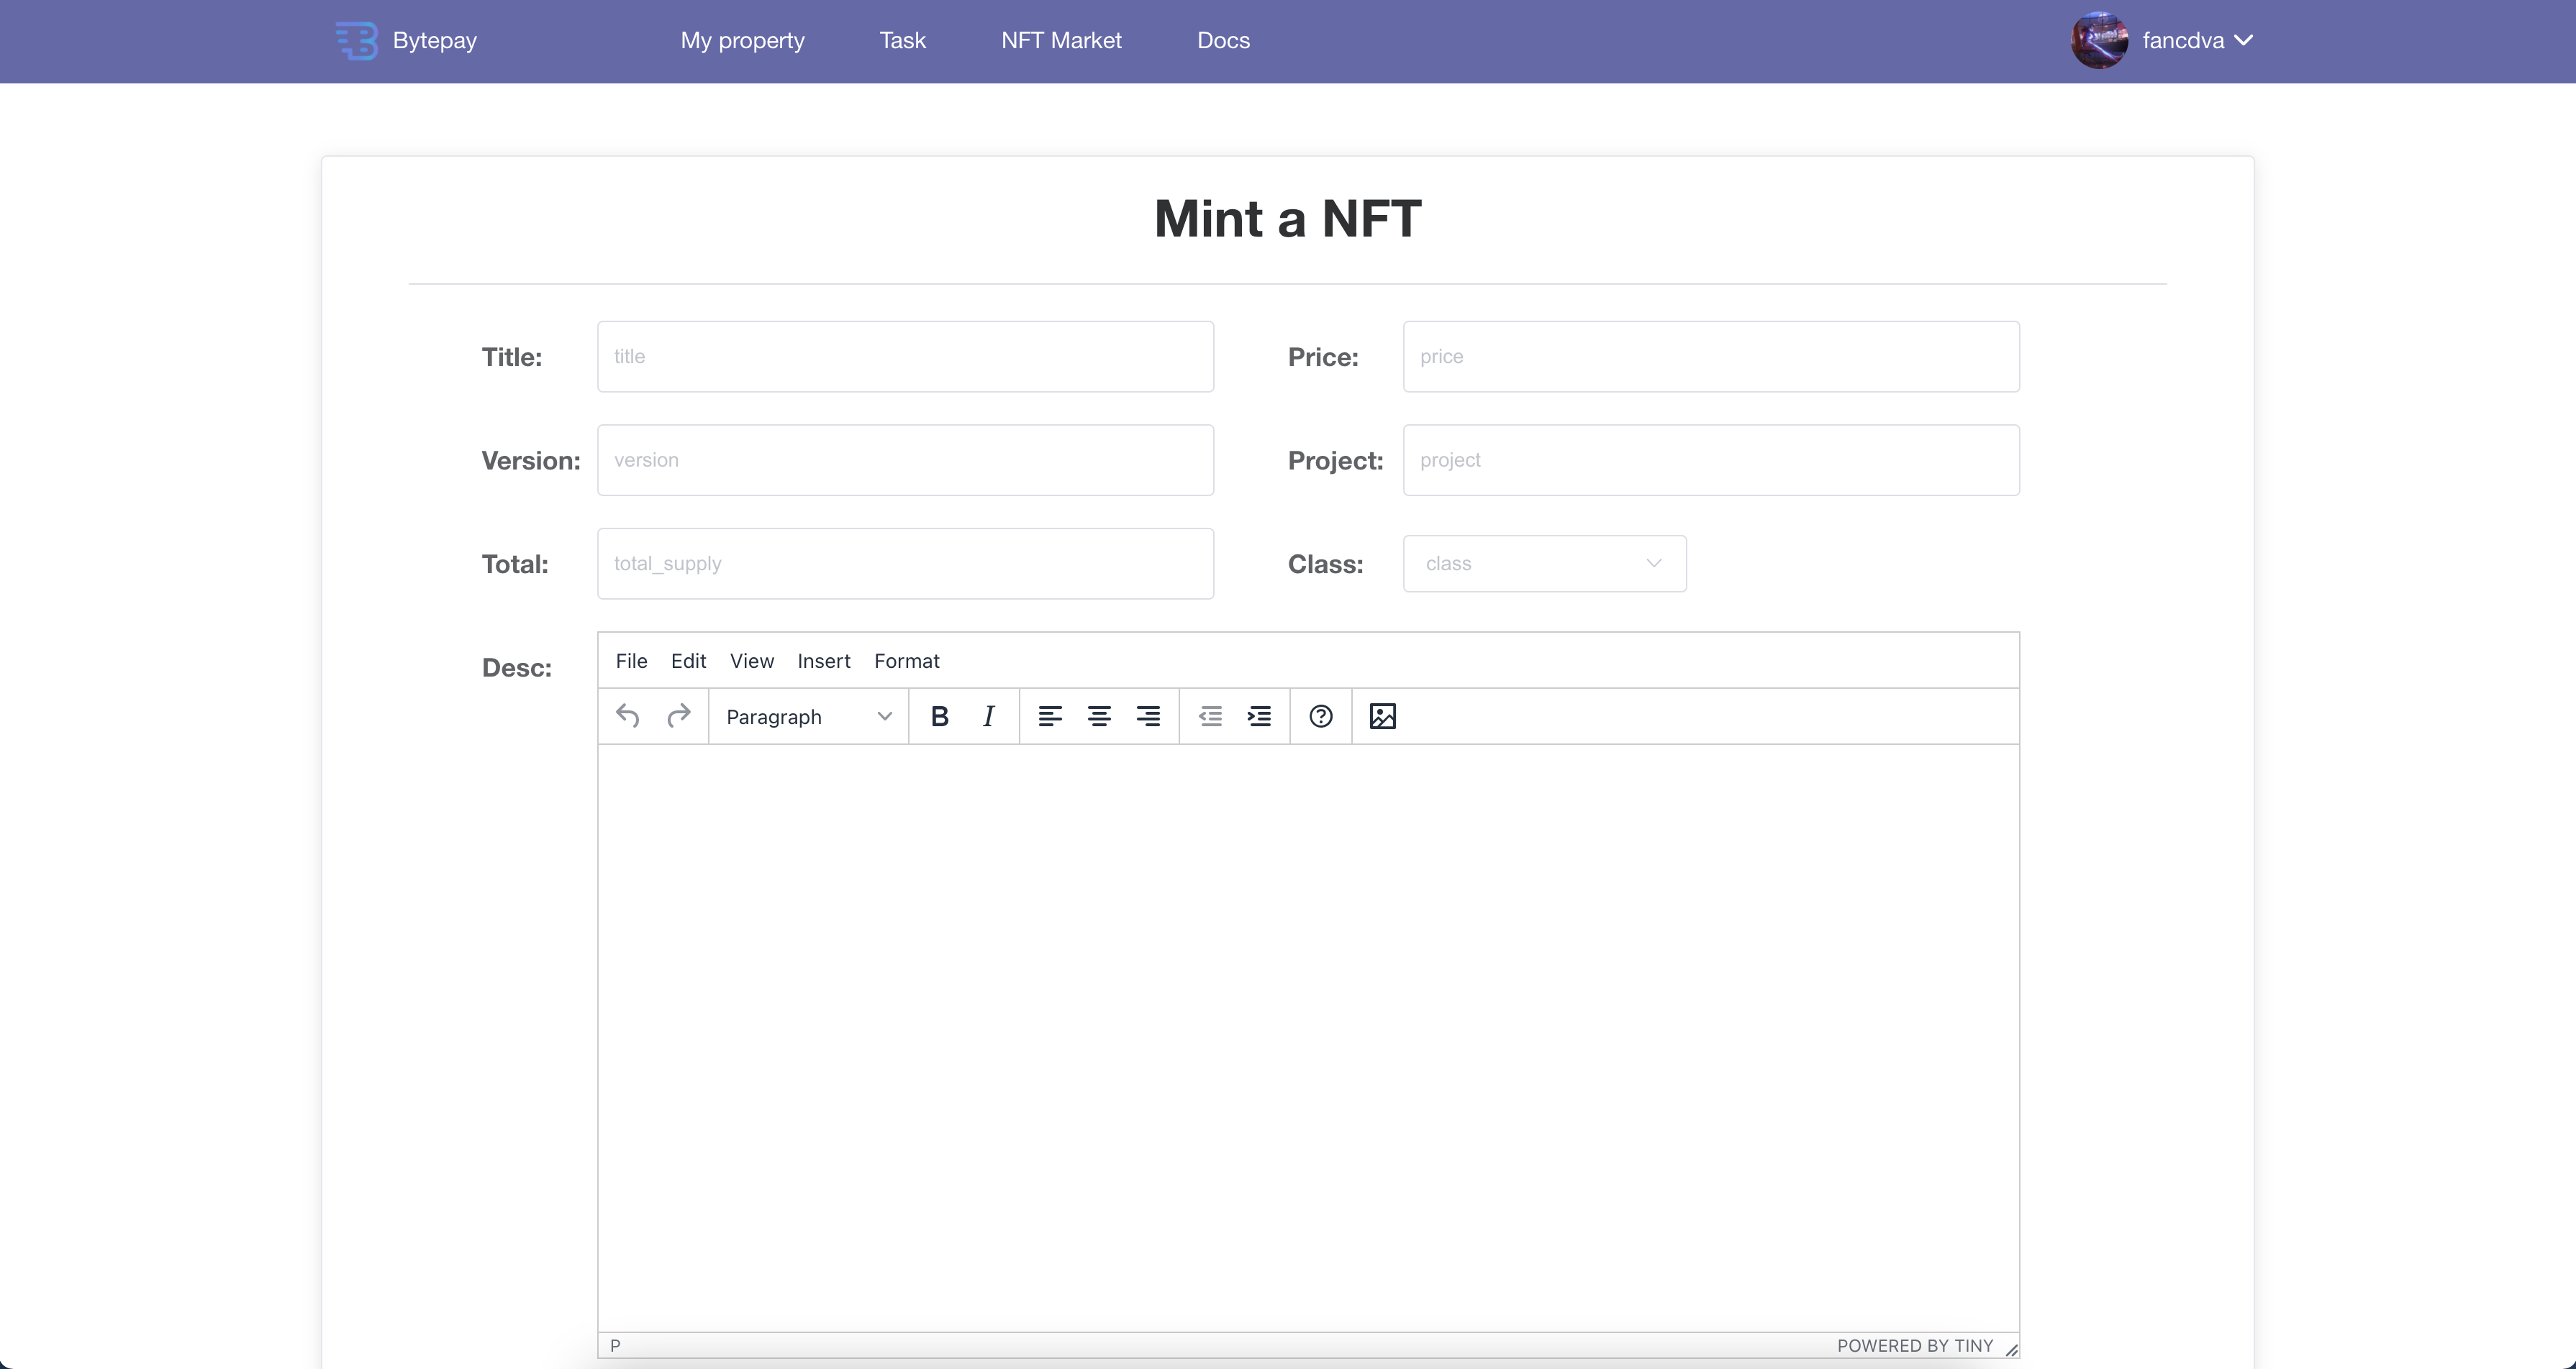Align text left in editor
The width and height of the screenshot is (2576, 1369).
pos(1050,716)
